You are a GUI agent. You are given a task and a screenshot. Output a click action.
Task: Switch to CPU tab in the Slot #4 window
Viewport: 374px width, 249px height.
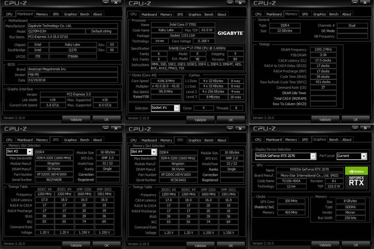coord(133,140)
